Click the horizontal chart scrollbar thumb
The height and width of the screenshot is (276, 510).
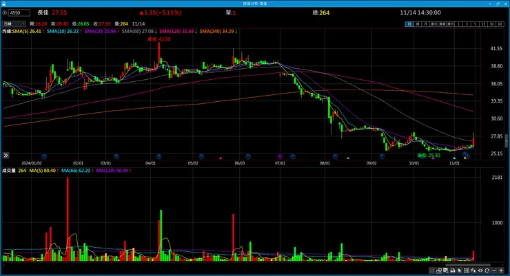pyautogui.click(x=468, y=265)
